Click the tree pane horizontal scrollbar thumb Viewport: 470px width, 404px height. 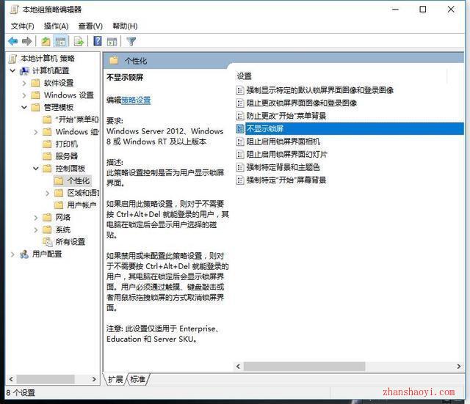[x=46, y=380]
